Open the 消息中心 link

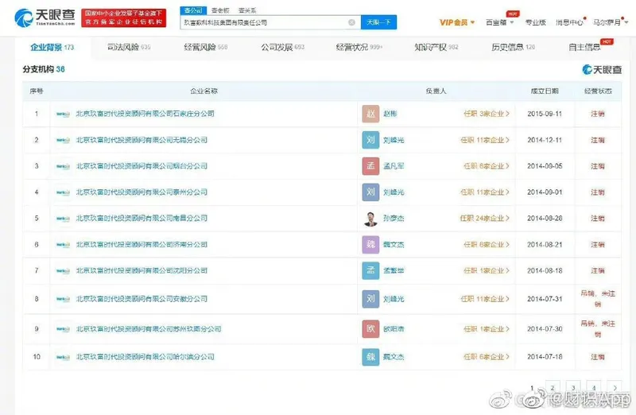pyautogui.click(x=569, y=22)
